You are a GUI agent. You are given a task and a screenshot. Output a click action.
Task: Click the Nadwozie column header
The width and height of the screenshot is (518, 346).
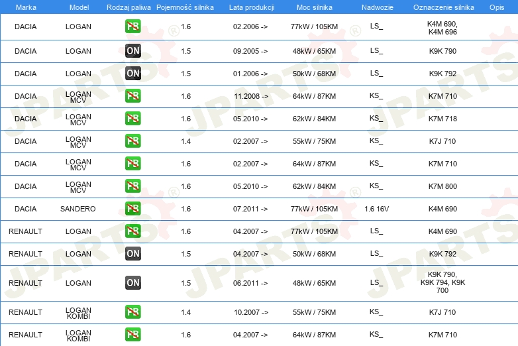point(378,7)
